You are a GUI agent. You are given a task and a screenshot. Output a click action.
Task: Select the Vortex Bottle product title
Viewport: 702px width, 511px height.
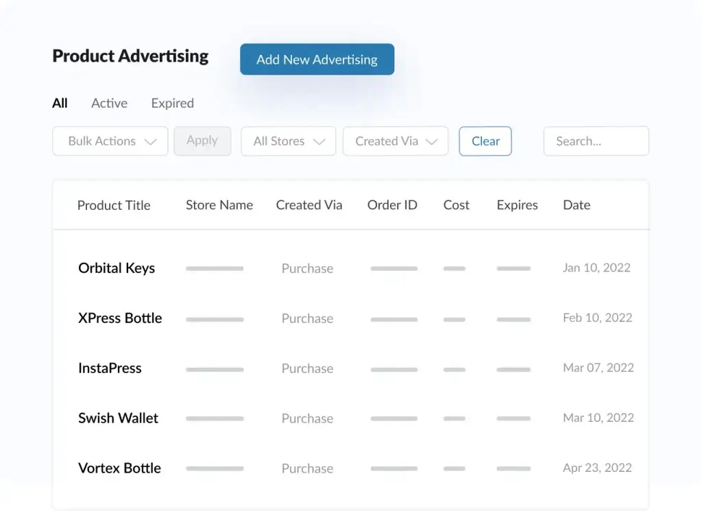click(x=119, y=468)
